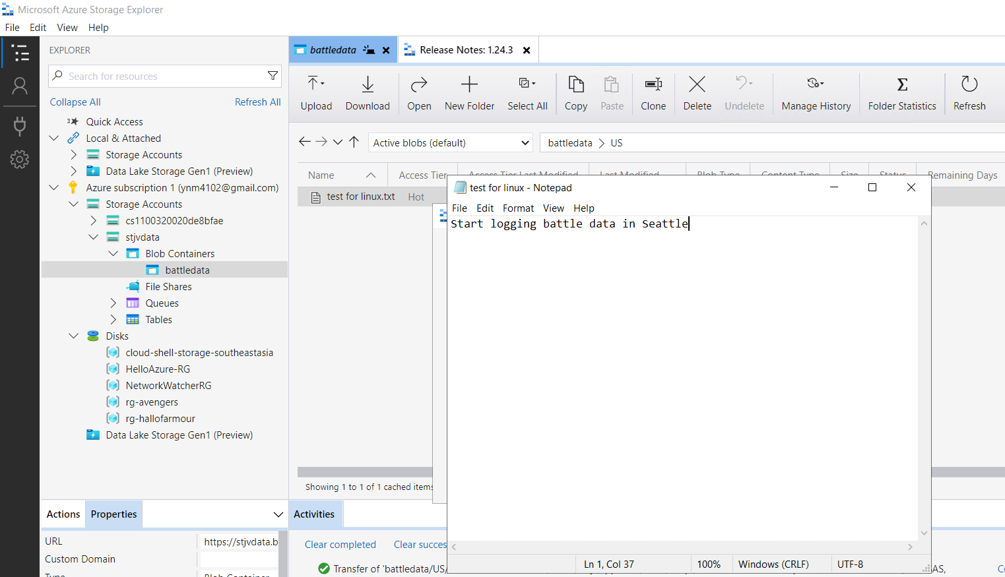Close the battledata tab
Viewport: 1005px width, 577px height.
(386, 50)
